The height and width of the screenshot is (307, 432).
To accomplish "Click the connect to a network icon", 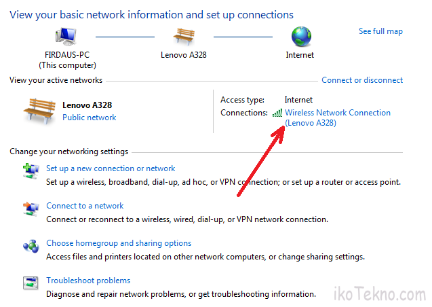I will (x=31, y=209).
